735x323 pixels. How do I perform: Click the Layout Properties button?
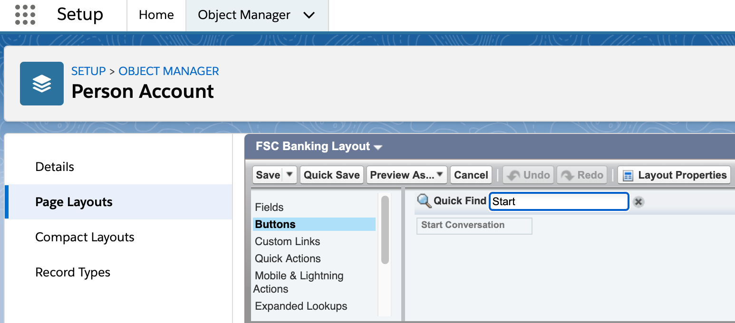pos(674,175)
